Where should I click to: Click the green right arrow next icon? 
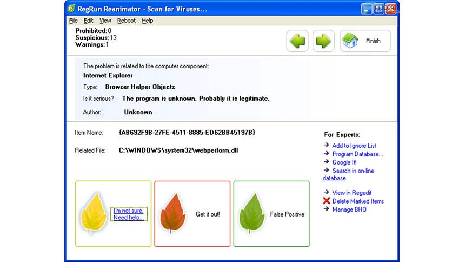coord(323,41)
